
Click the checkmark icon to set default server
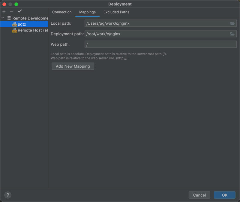pyautogui.click(x=20, y=11)
